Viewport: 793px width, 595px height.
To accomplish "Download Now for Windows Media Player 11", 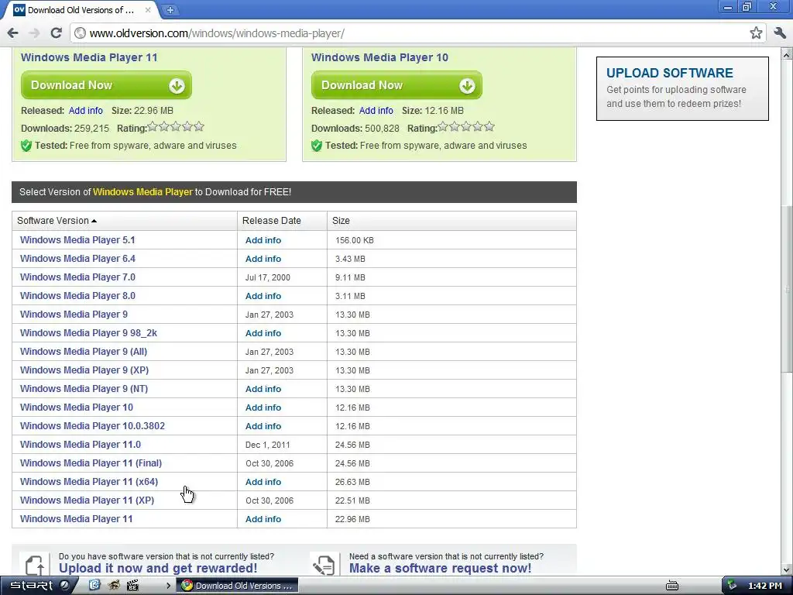I will (106, 85).
